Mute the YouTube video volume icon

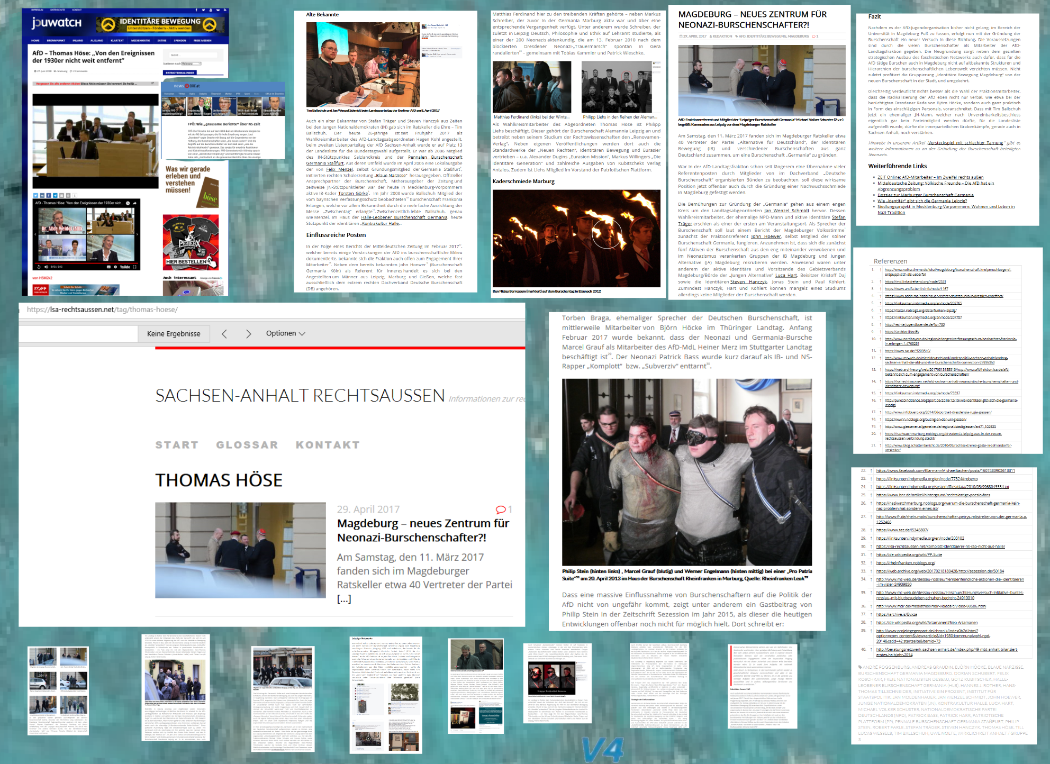click(46, 267)
